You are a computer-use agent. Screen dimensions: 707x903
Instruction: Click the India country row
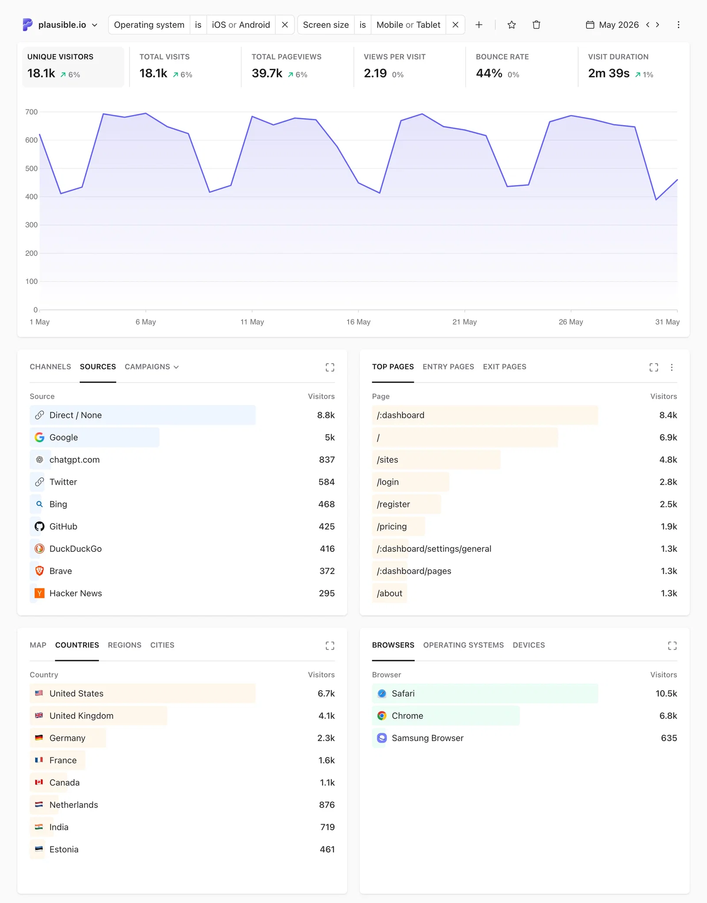(x=182, y=827)
